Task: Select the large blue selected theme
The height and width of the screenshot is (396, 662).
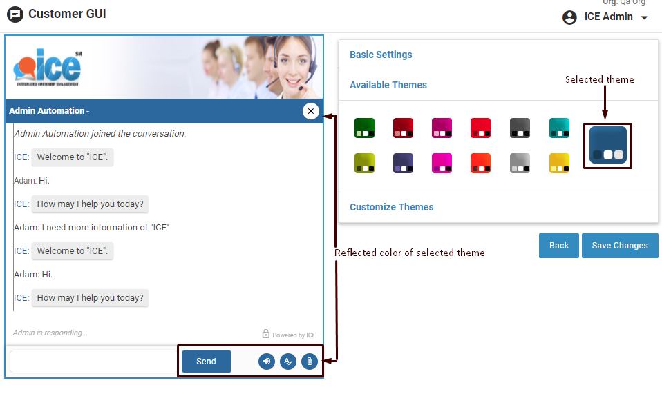Action: point(607,146)
